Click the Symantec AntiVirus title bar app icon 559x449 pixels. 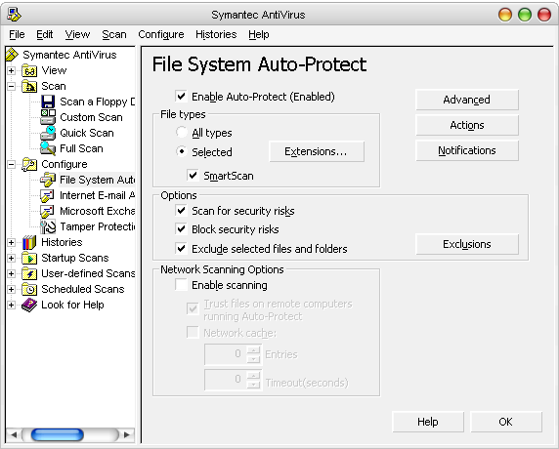[x=15, y=15]
